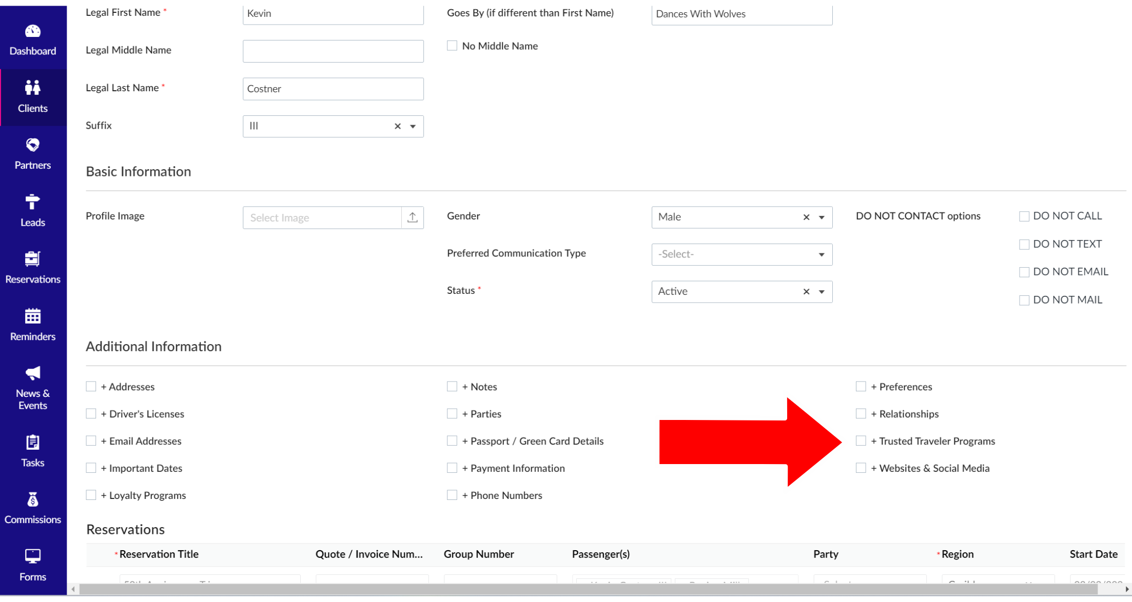Expand the Suffix dropdown arrow
Image resolution: width=1132 pixels, height=602 pixels.
[x=413, y=127]
